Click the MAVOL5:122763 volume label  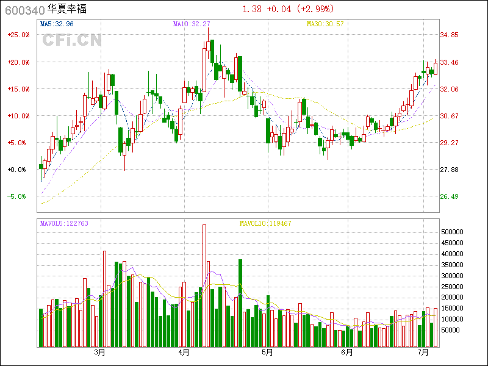coord(64,223)
